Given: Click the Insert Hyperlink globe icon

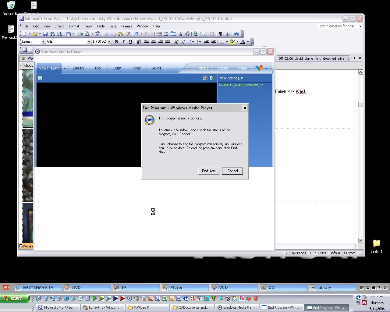Looking at the screenshot, I should click(x=196, y=34).
